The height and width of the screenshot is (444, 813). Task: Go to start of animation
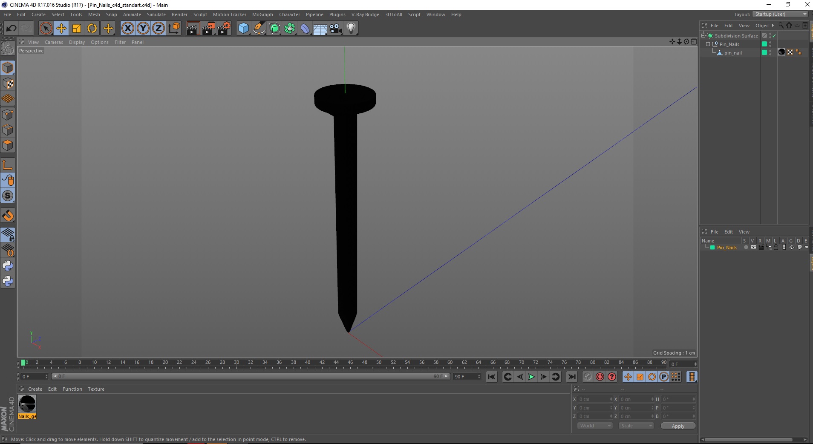tap(492, 377)
